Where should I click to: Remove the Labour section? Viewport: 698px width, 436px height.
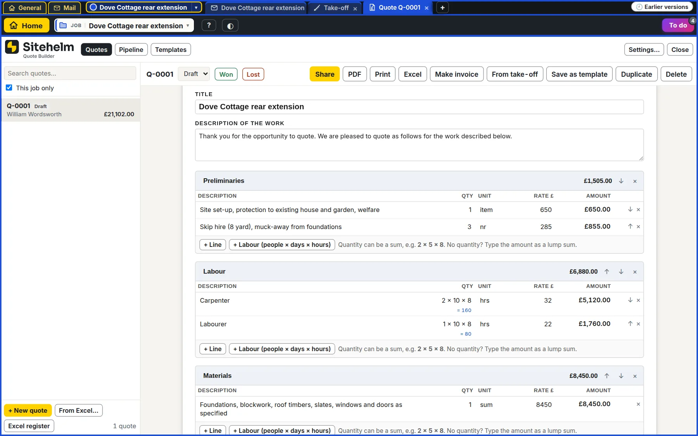click(x=635, y=272)
